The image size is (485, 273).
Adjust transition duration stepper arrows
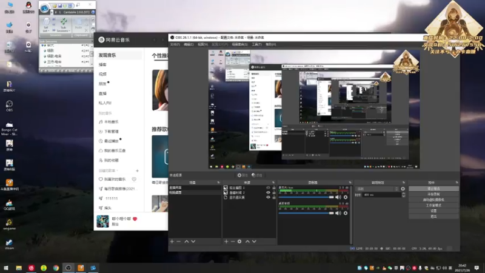403,195
